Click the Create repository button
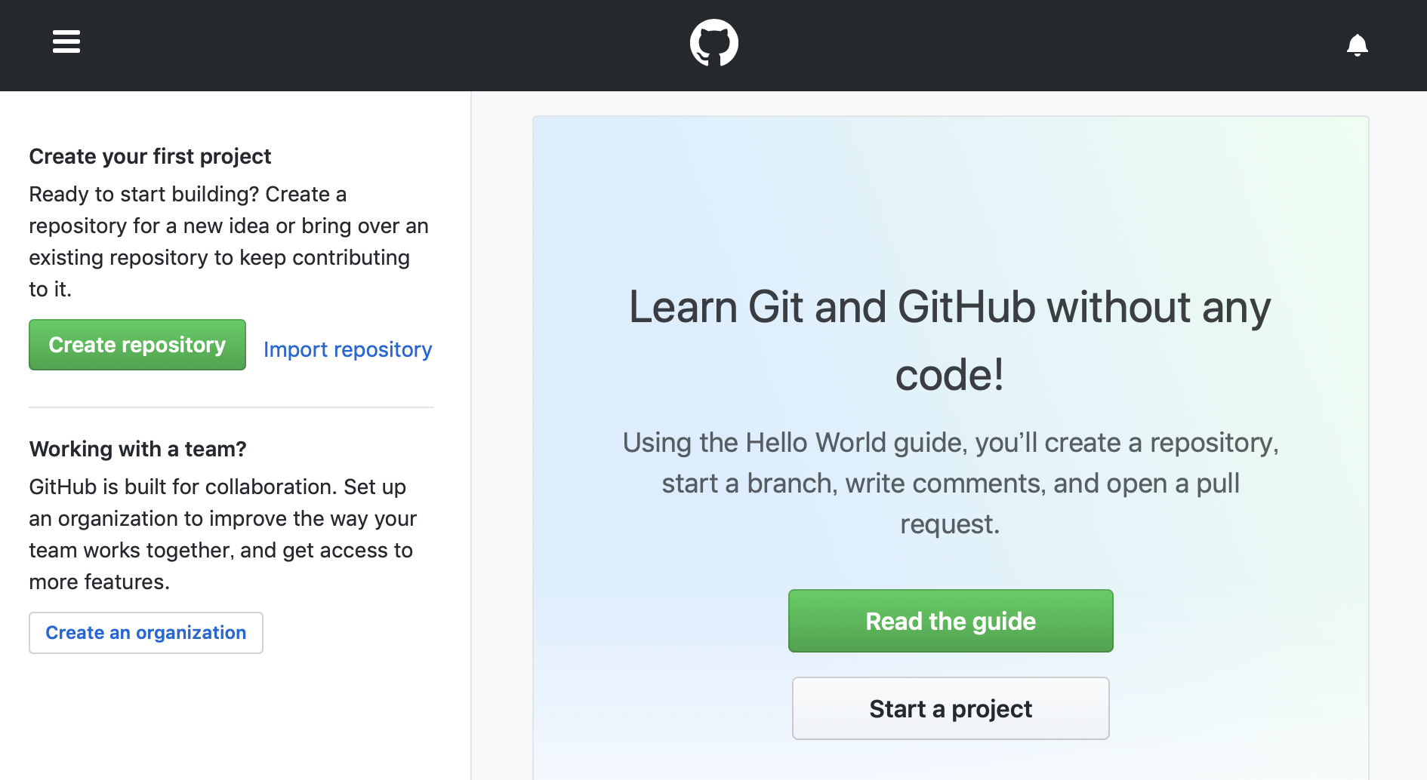Screen dimensions: 1427x780 pos(137,345)
